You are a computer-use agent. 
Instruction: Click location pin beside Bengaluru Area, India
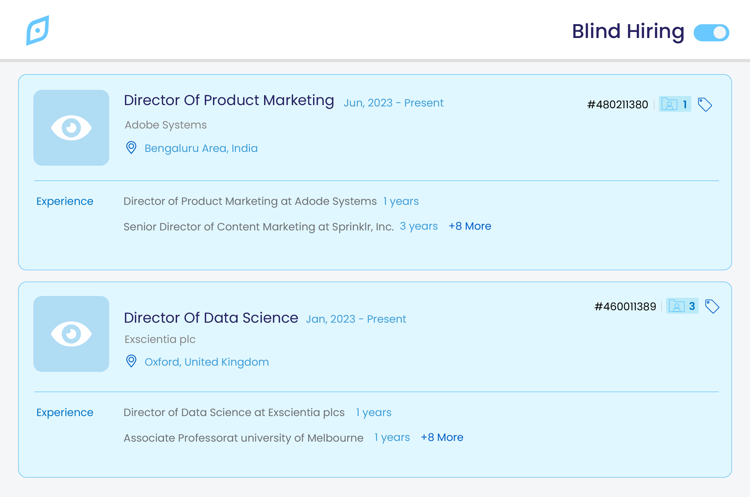(x=131, y=148)
